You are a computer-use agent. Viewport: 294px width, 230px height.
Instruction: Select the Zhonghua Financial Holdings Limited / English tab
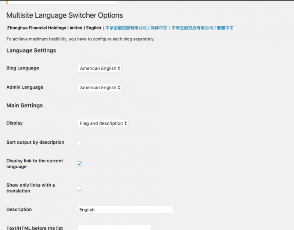(54, 28)
